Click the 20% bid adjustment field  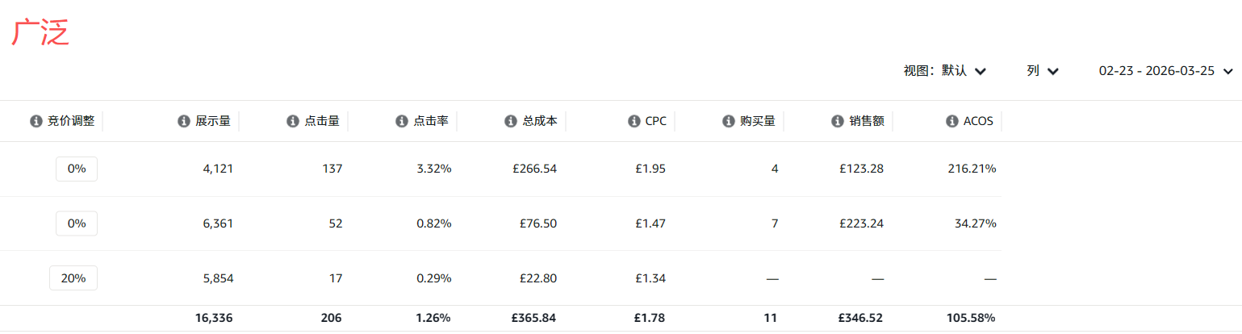click(73, 278)
